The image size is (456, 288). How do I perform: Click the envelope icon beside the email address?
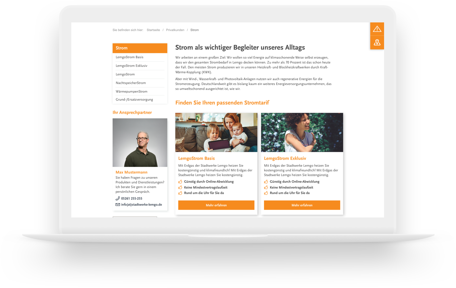[x=117, y=205]
